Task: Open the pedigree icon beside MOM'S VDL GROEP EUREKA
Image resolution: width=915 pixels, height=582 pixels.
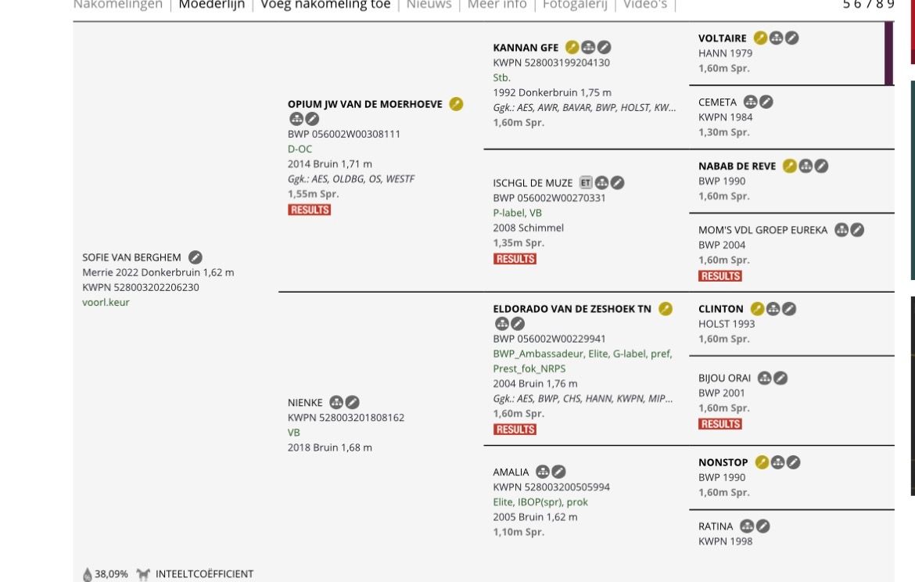Action: point(841,230)
